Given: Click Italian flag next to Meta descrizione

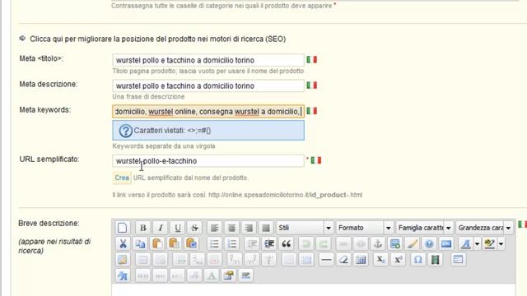Looking at the screenshot, I should 311,86.
